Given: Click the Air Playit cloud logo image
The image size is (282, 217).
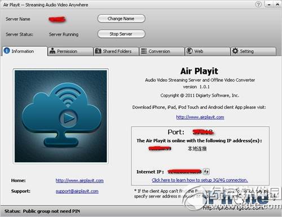Looking at the screenshot, I should [x=61, y=116].
